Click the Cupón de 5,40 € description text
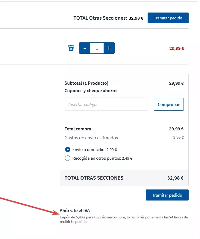 pos(124,219)
